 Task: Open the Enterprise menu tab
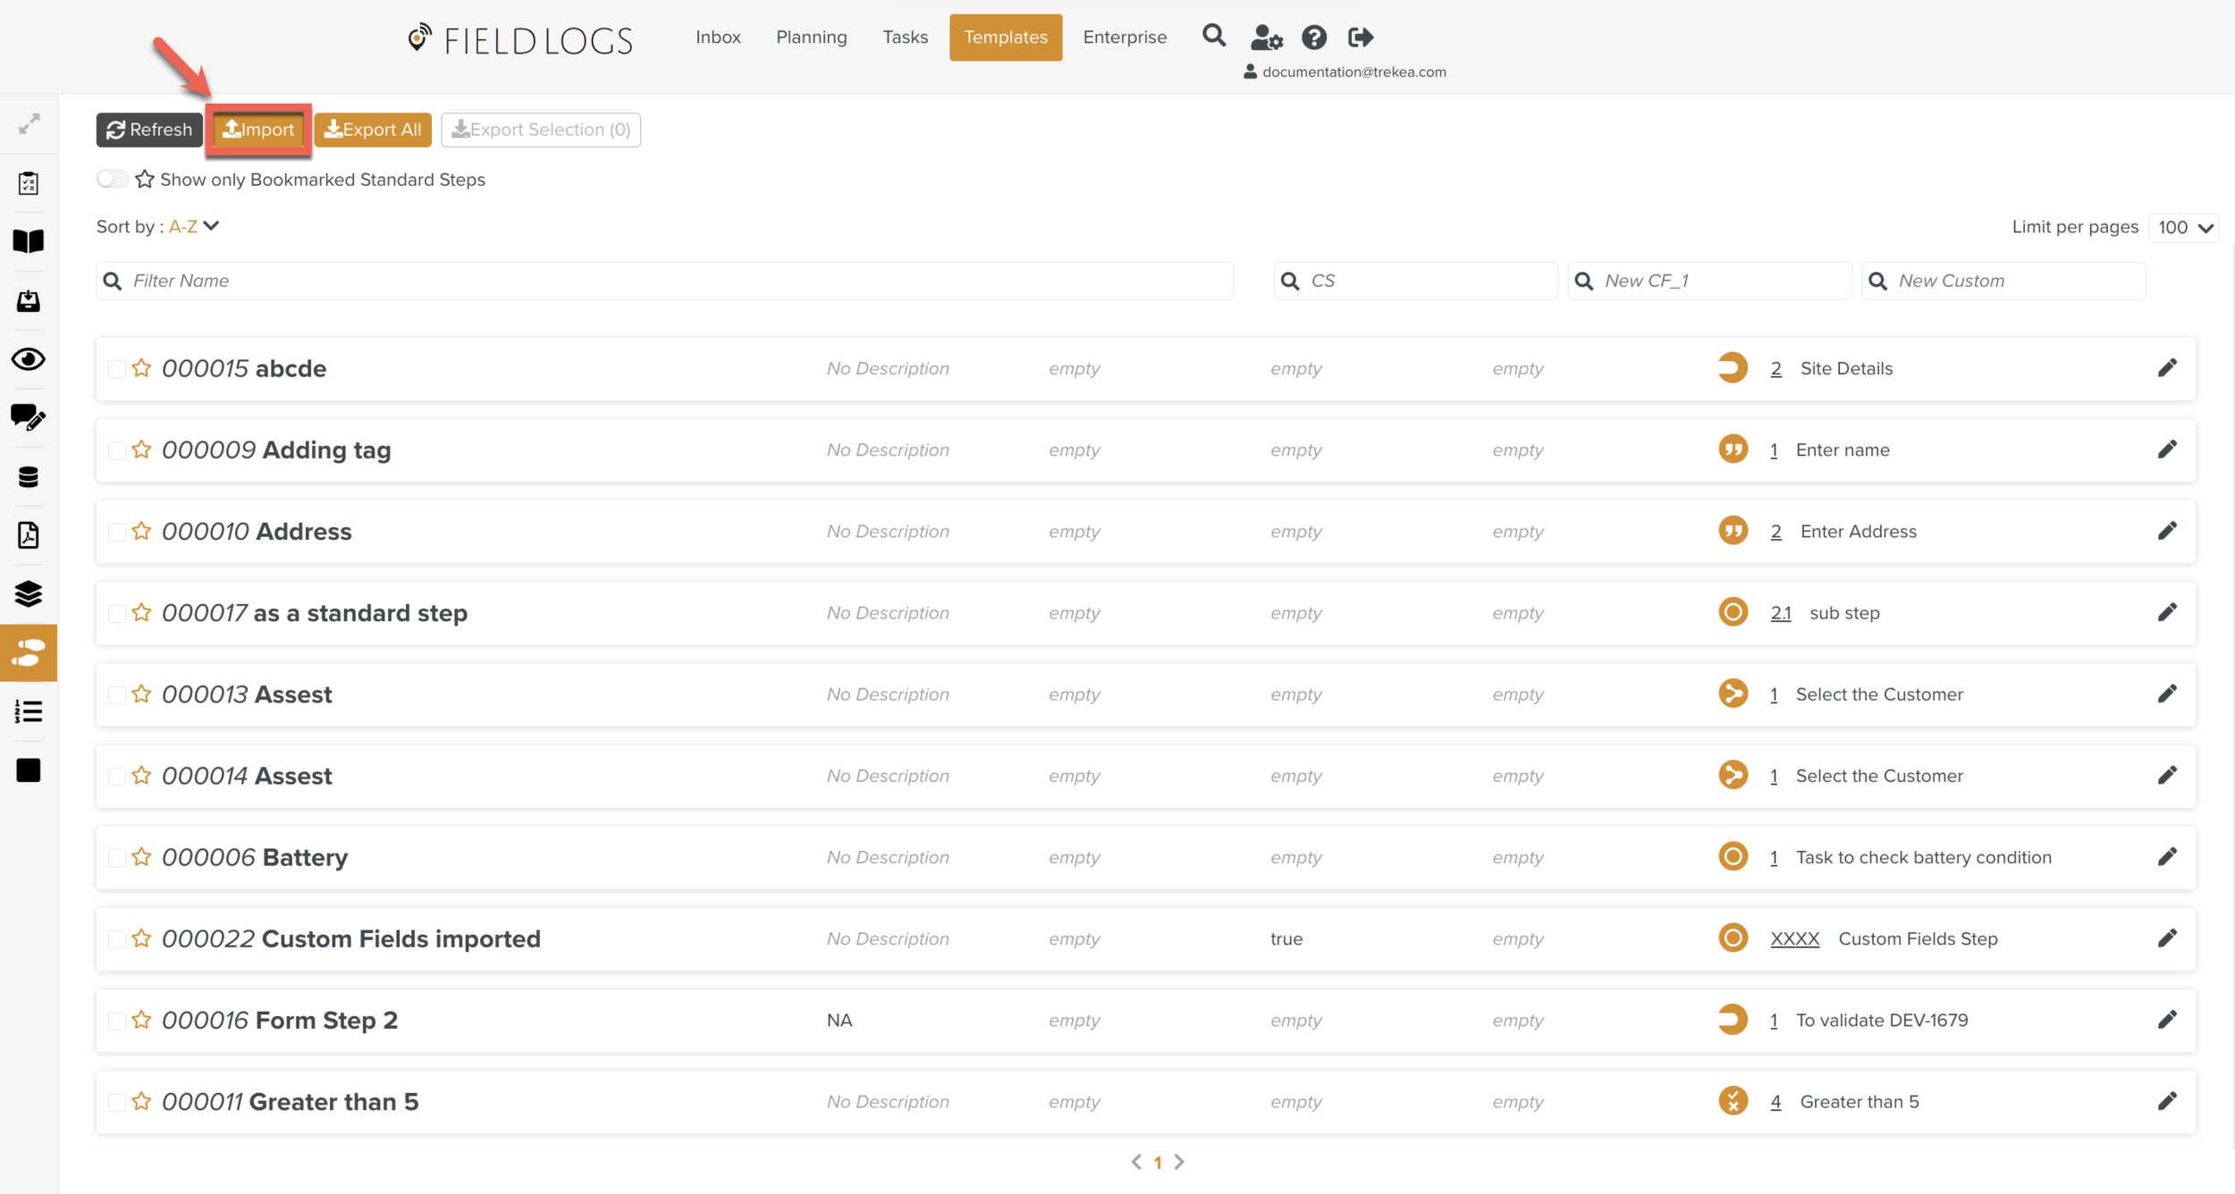[1124, 38]
